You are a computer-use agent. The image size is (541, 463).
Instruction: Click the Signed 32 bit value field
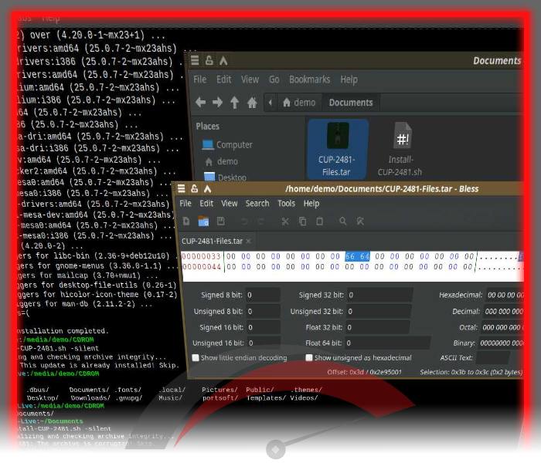click(379, 296)
